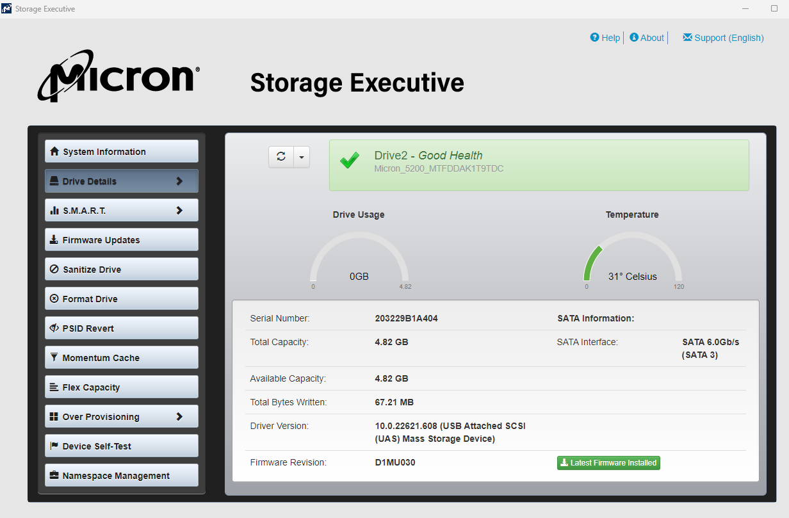Click the home icon beside System Information
The height and width of the screenshot is (518, 789).
pyautogui.click(x=54, y=152)
